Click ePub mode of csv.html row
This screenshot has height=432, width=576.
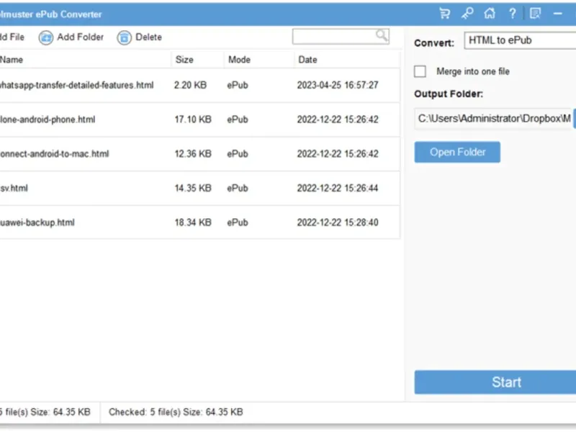238,188
